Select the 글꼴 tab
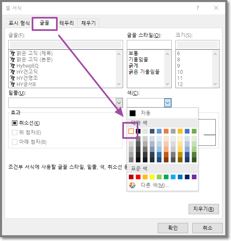231x241 pixels. coord(44,23)
